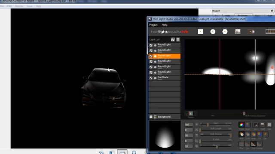
Task: Click the Bulb Length slider handle
Action: 200,130
